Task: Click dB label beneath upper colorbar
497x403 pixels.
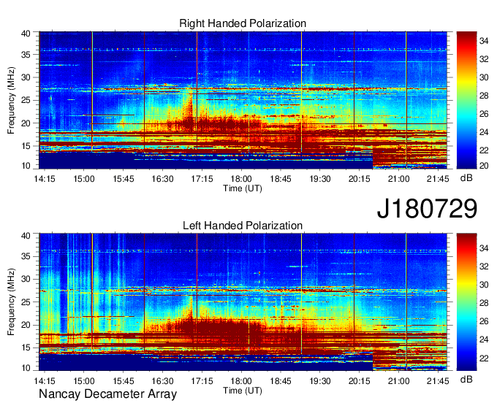Action: pos(466,177)
